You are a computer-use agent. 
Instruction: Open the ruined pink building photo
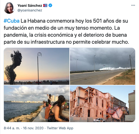coord(103,104)
